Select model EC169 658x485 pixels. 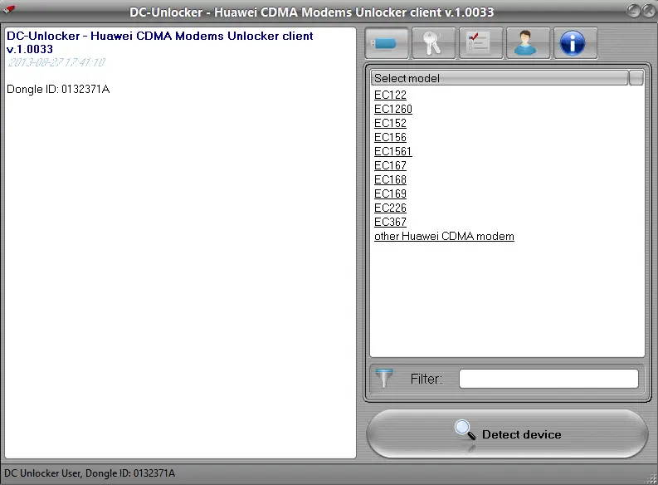[x=390, y=194]
